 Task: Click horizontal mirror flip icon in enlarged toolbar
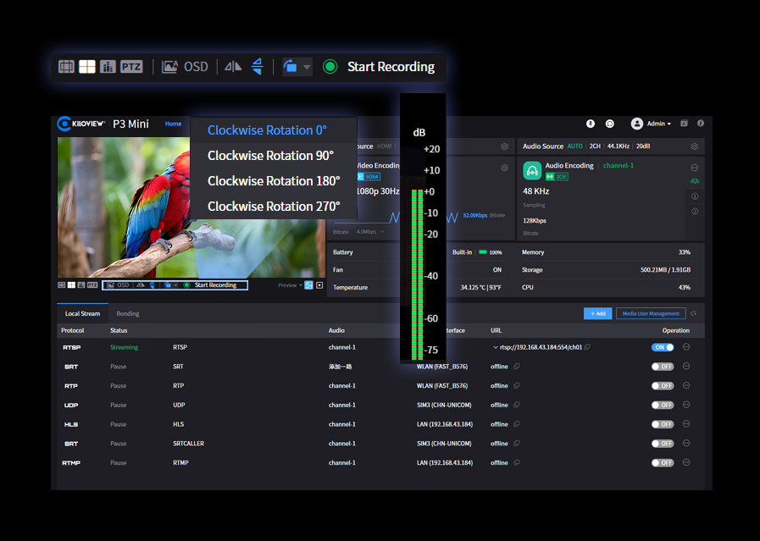233,67
